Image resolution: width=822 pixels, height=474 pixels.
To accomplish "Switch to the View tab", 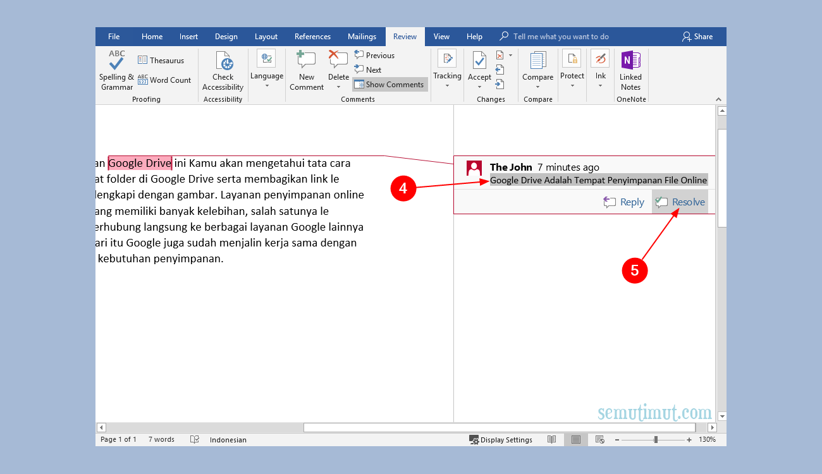I will [x=441, y=37].
